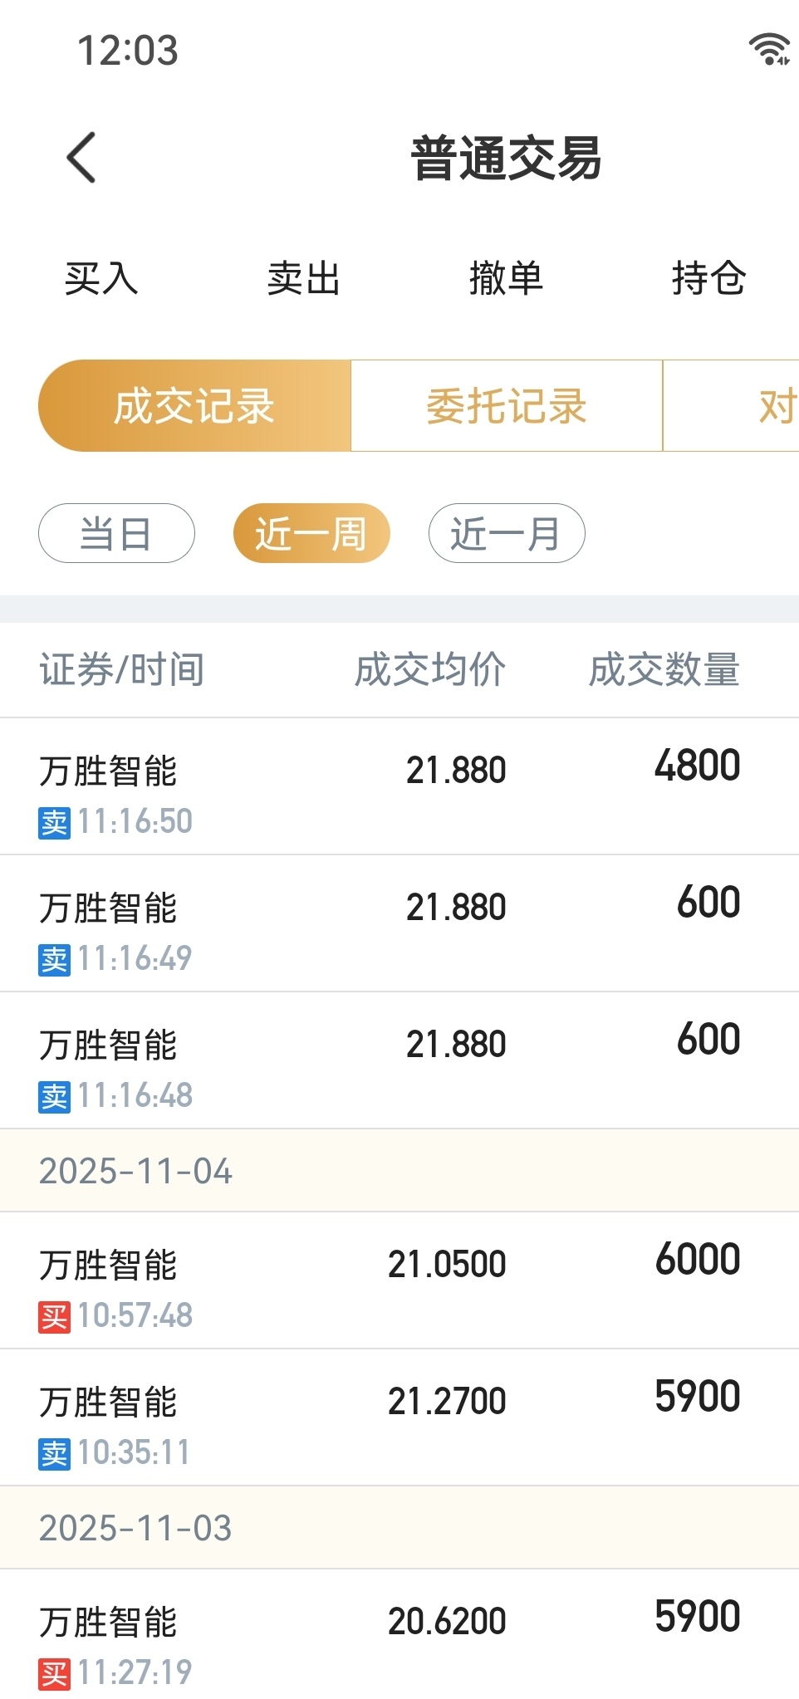The height and width of the screenshot is (1699, 799).
Task: Select the 当日 filter pill
Action: coord(116,533)
